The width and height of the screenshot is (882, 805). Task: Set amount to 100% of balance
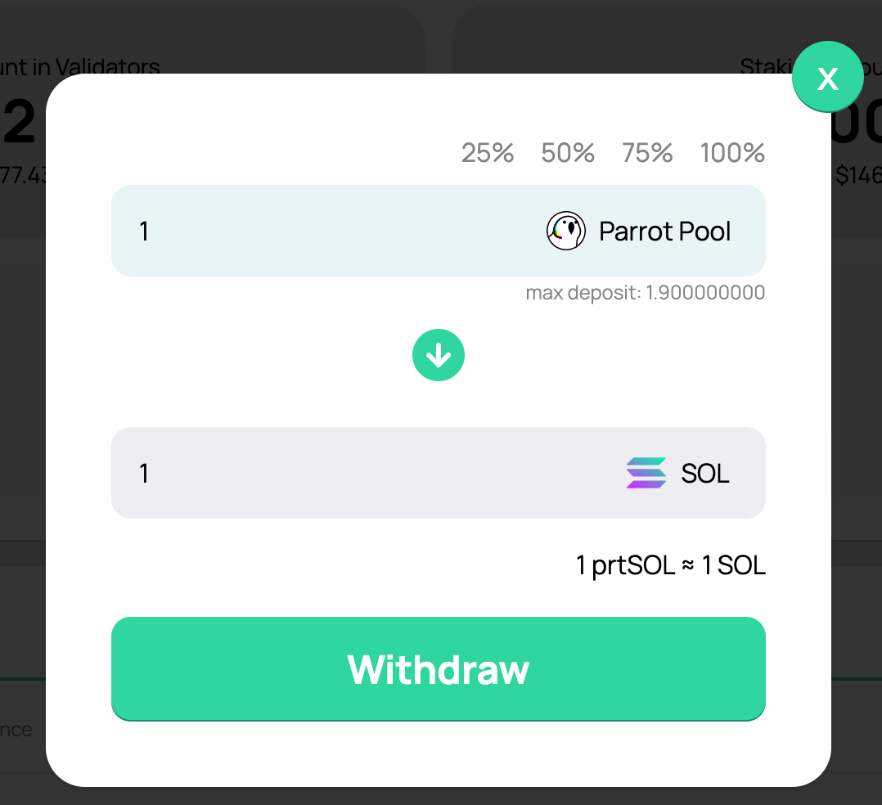[731, 152]
